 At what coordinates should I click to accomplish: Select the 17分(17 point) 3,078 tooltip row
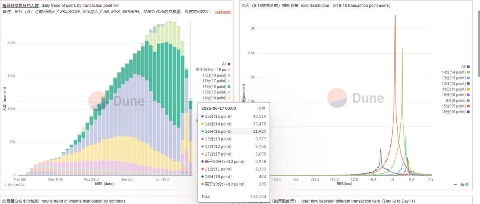[234, 154]
